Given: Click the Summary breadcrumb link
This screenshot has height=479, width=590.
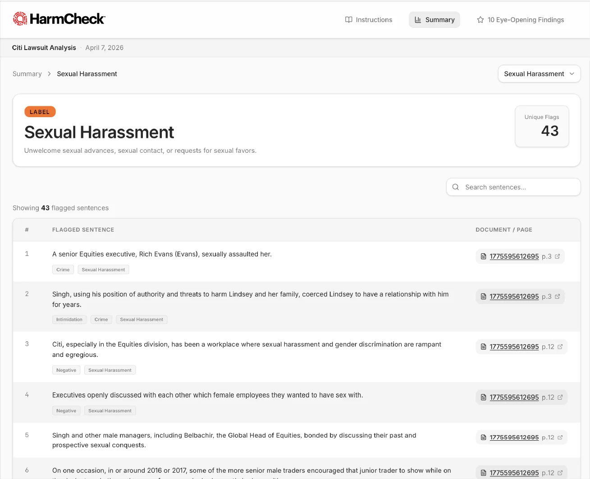Looking at the screenshot, I should (x=27, y=74).
